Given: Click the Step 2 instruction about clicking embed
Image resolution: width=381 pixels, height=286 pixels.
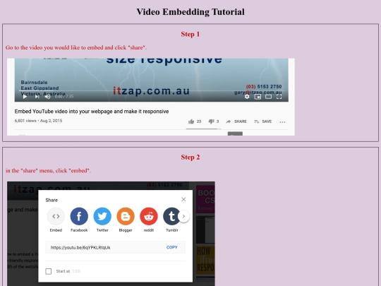Looking at the screenshot, I should pos(48,170).
